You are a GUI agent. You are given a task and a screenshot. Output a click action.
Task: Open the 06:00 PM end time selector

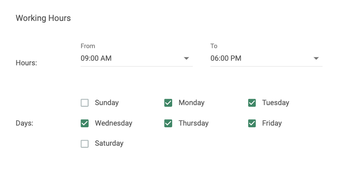[x=266, y=59]
